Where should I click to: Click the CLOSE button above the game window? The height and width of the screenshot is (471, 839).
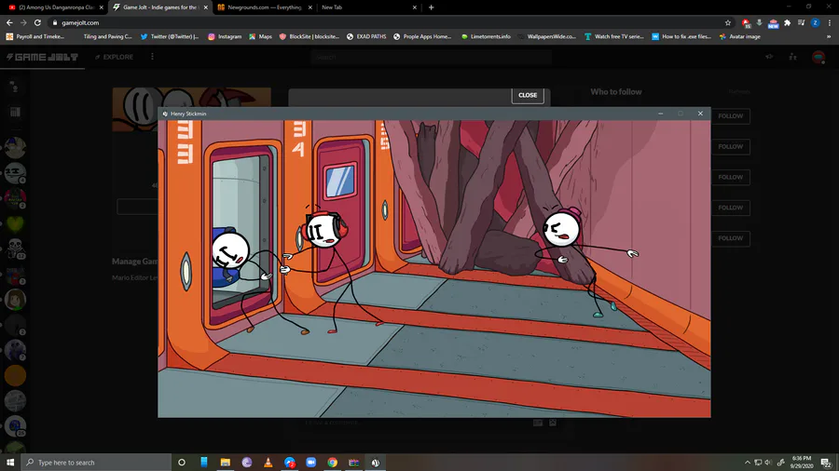tap(528, 95)
